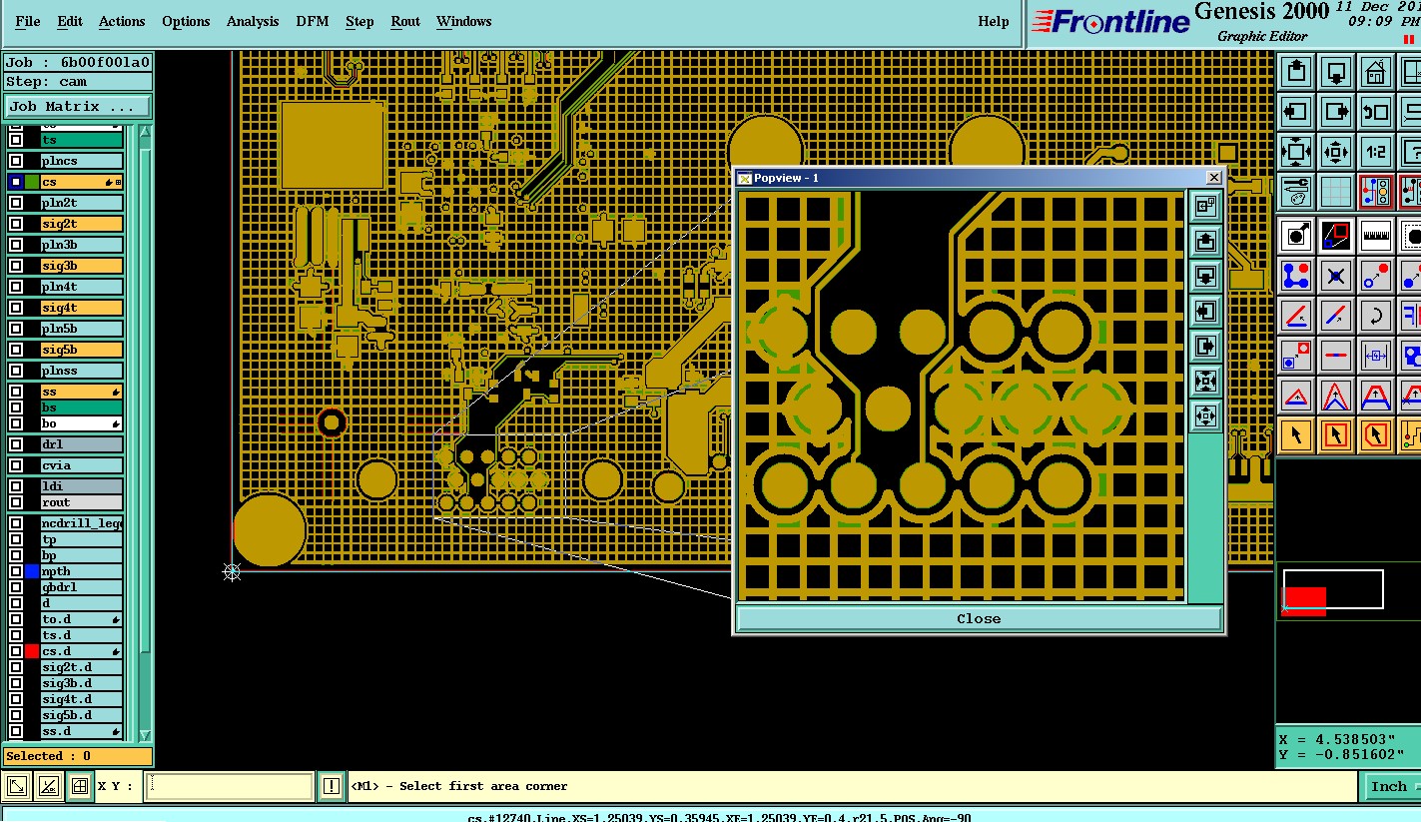Click the pan left icon in right toolbar
The width and height of the screenshot is (1421, 822).
pos(1296,112)
